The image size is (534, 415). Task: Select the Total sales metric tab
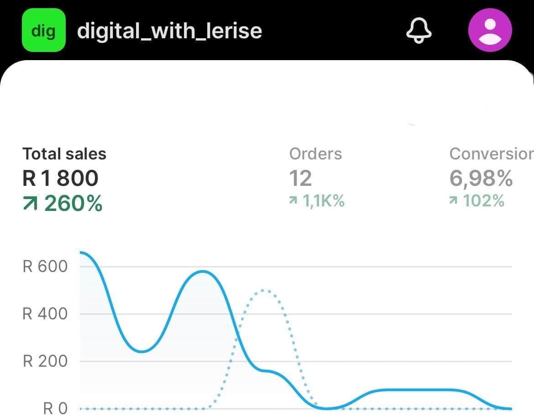pos(64,154)
